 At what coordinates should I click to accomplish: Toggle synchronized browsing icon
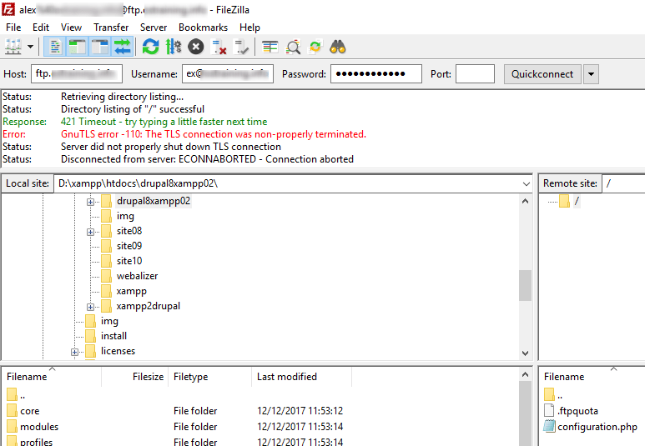[x=315, y=47]
